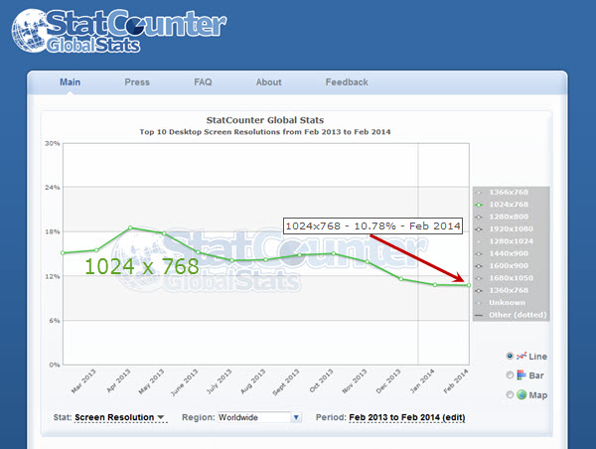Go to the About tab
The image size is (596, 449).
coord(269,82)
